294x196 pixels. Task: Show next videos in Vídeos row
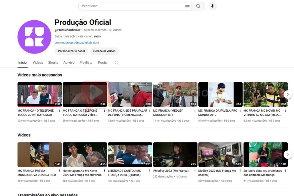pos(288,155)
